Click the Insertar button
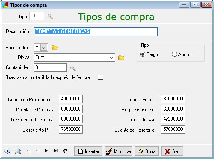Viewport: 214px width, 159px height. click(x=88, y=151)
